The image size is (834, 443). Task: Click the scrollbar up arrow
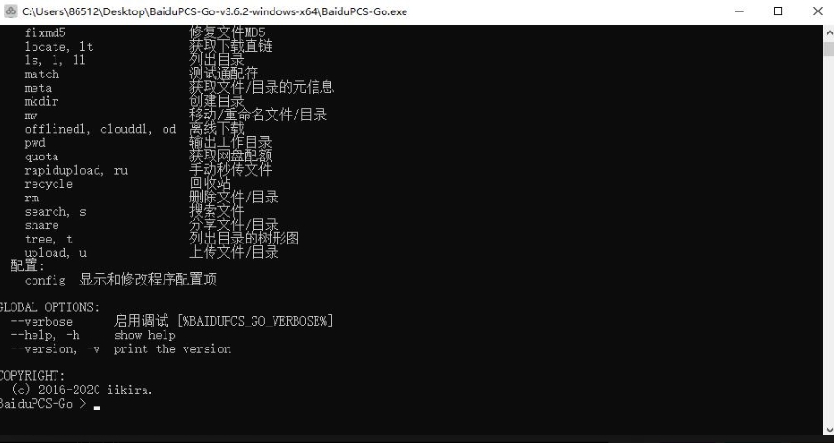828,32
